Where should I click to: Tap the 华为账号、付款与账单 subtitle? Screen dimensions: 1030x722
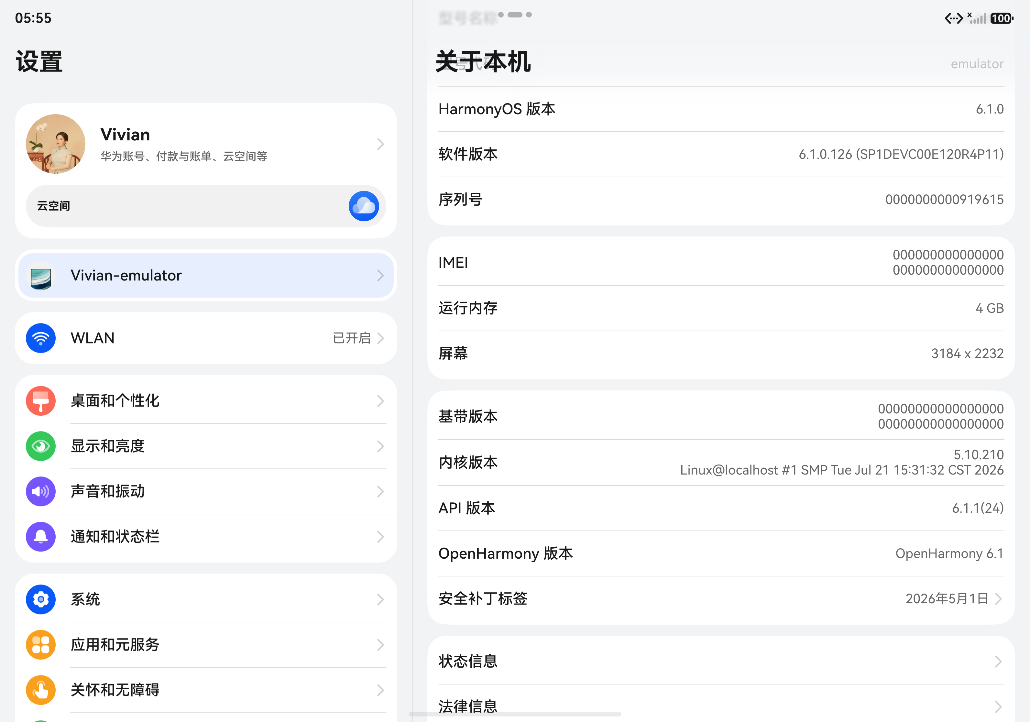coord(184,156)
